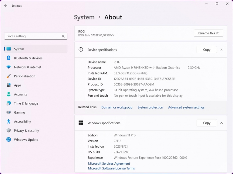This screenshot has height=174, width=233.
Task: Click the Bluetooth icon in the sidebar
Action: click(x=8, y=58)
